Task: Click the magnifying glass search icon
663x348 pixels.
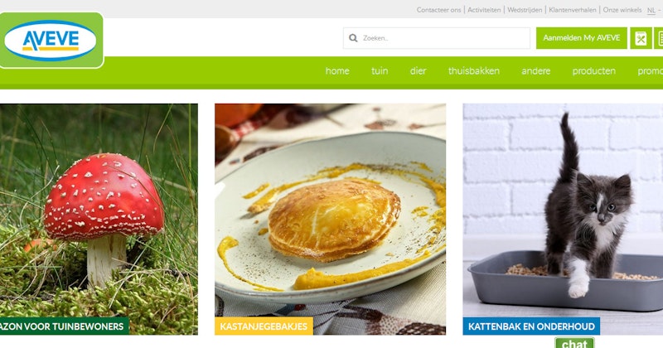Action: click(353, 38)
